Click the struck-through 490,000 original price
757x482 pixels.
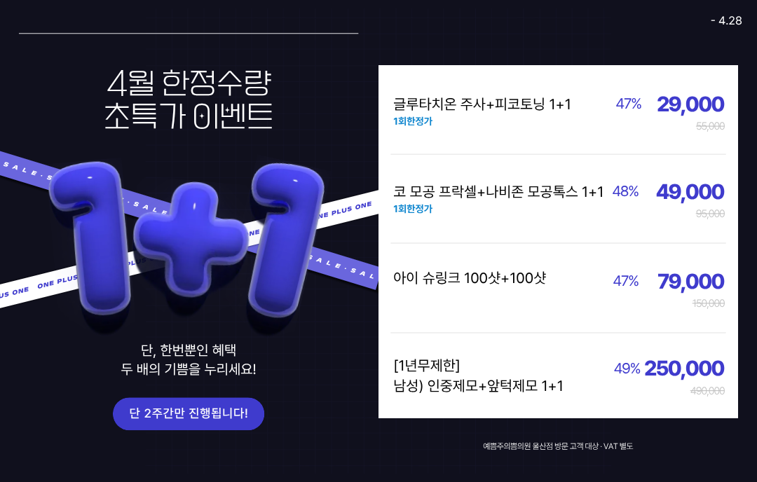(707, 391)
